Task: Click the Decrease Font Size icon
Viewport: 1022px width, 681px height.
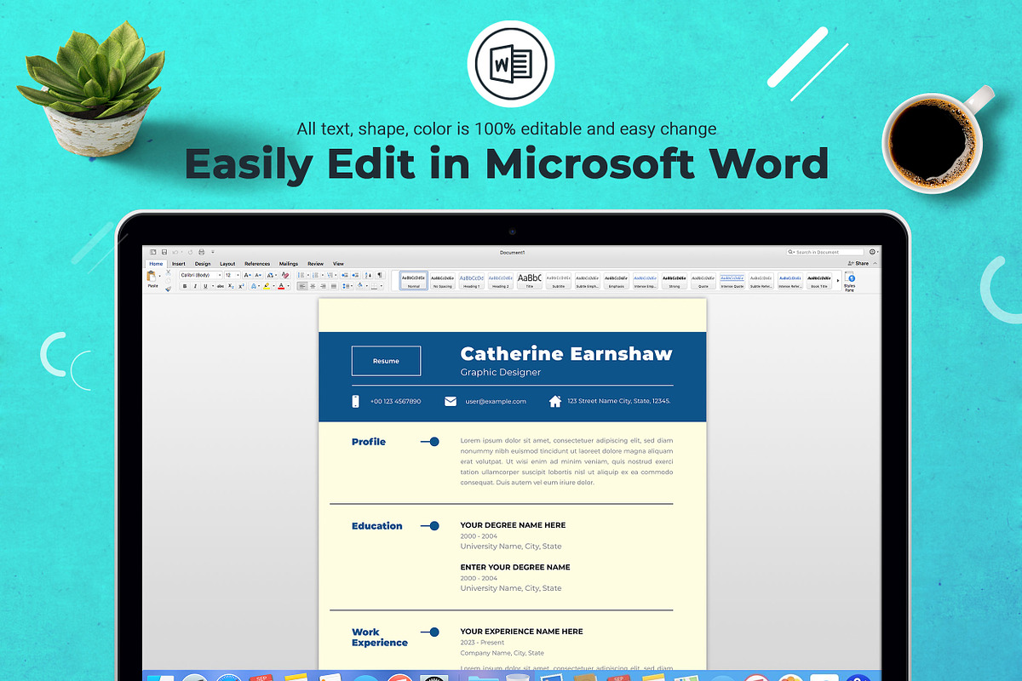Action: tap(258, 275)
